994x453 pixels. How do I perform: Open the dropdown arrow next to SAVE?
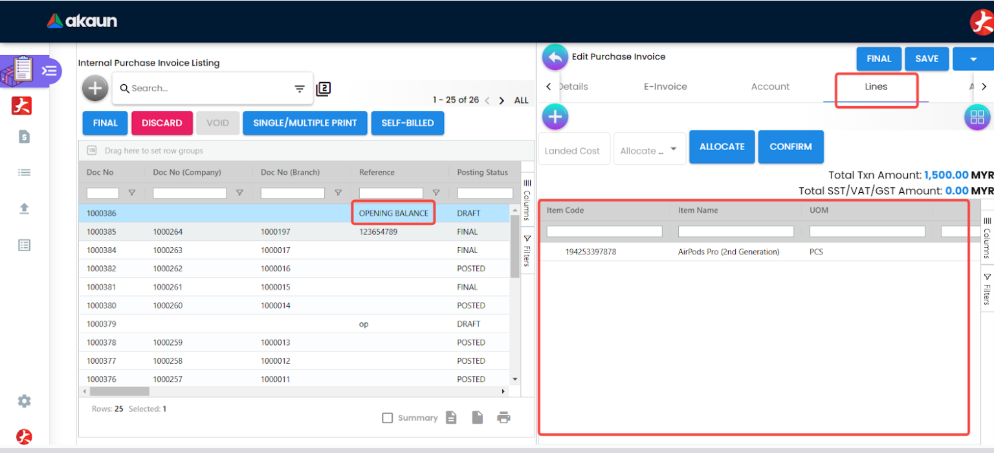tap(973, 59)
